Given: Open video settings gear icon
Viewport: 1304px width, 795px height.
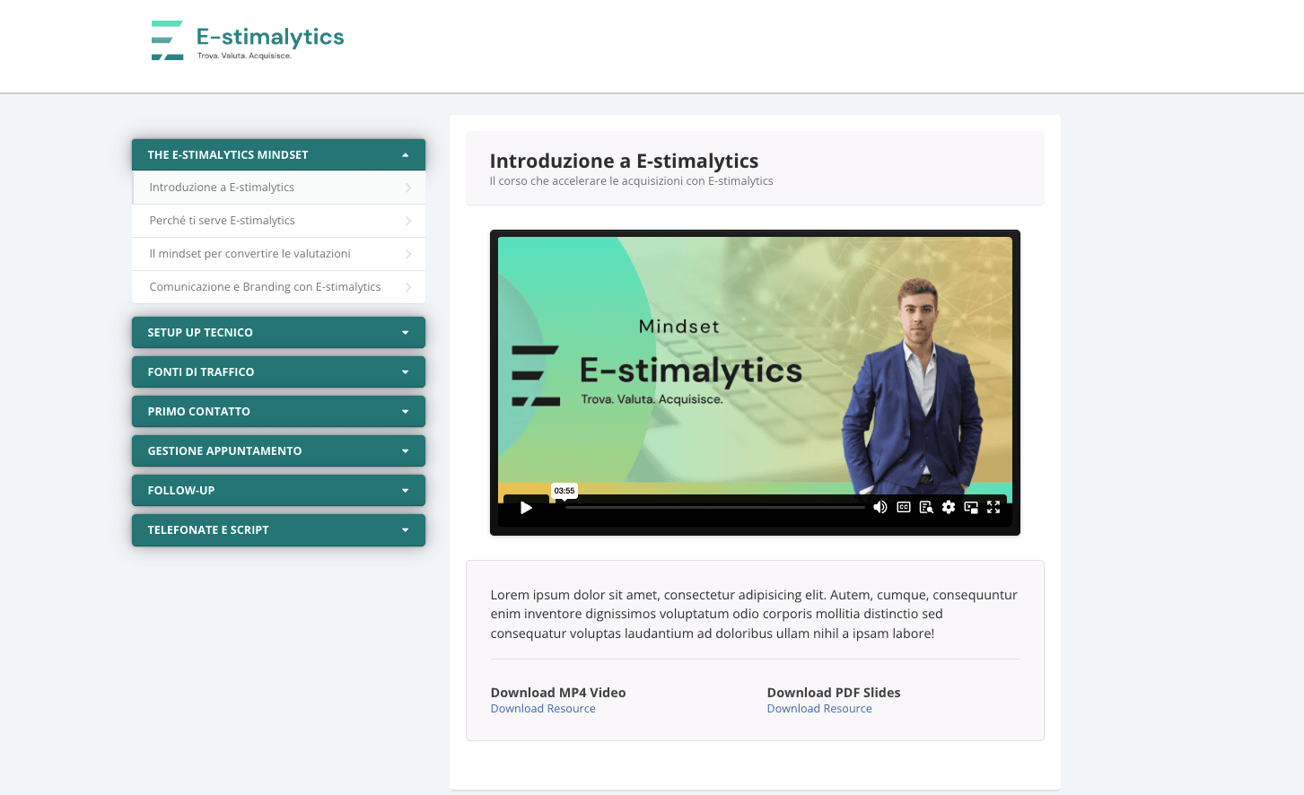Looking at the screenshot, I should tap(949, 507).
